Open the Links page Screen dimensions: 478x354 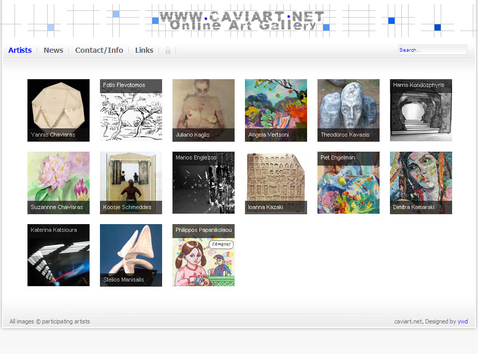144,50
